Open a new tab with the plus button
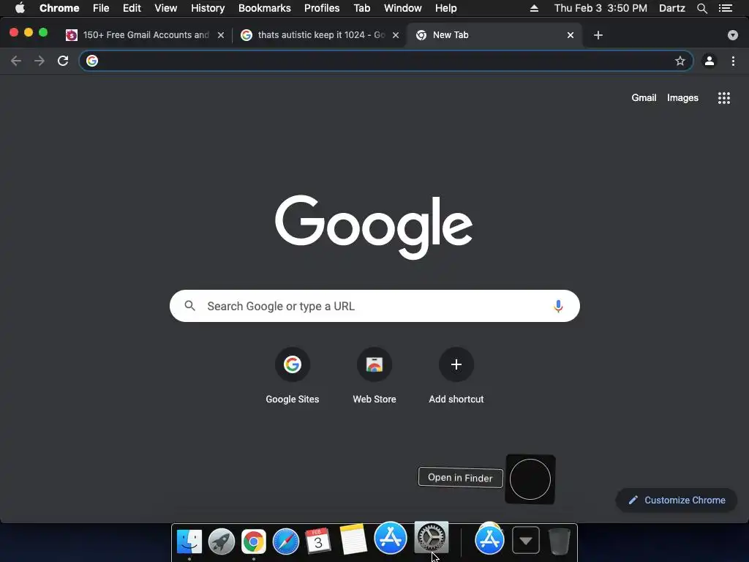 pos(598,35)
